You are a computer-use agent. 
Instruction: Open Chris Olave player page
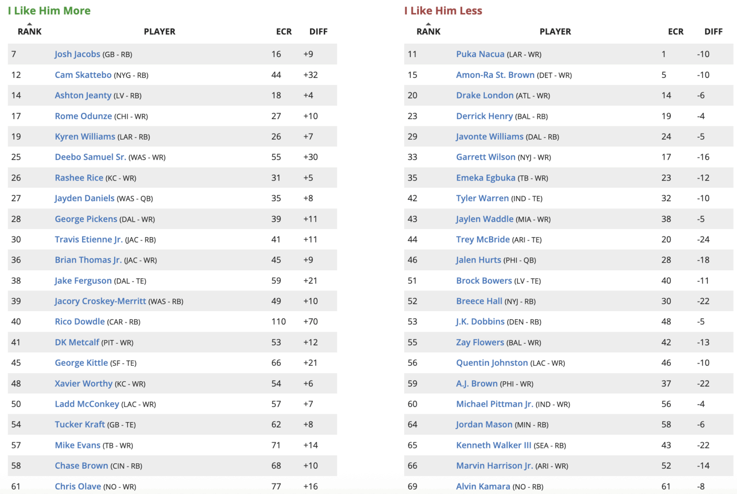click(78, 486)
